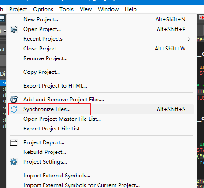This screenshot has width=204, height=188.
Task: Open the Help menu
Action: point(130,9)
